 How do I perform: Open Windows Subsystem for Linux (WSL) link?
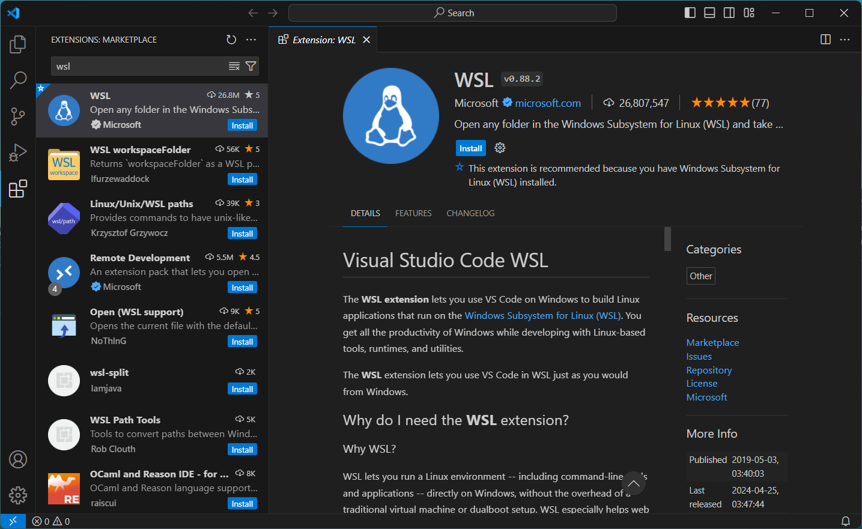[544, 315]
